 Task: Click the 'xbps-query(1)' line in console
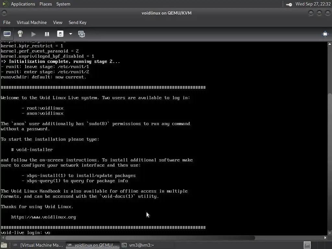75,181
